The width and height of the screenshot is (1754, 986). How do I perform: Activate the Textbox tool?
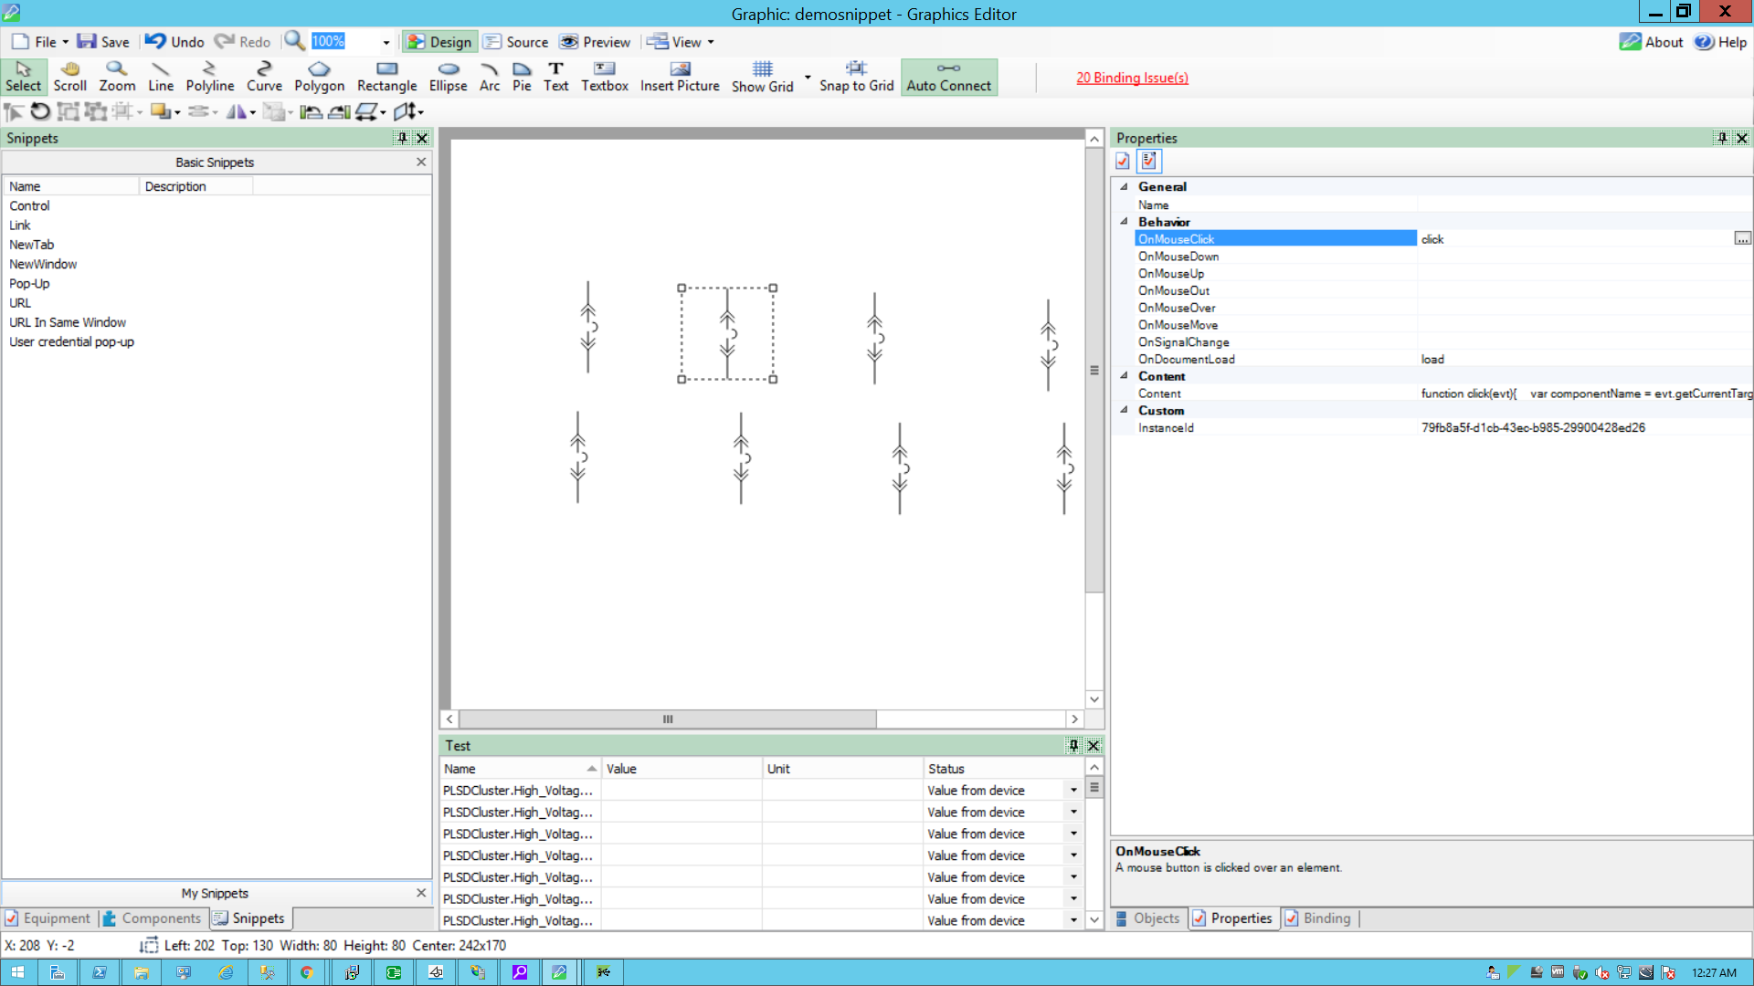click(x=604, y=77)
